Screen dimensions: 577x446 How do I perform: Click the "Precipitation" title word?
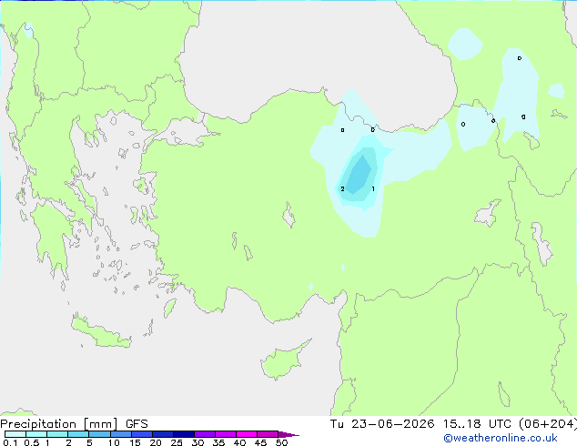pyautogui.click(x=38, y=424)
